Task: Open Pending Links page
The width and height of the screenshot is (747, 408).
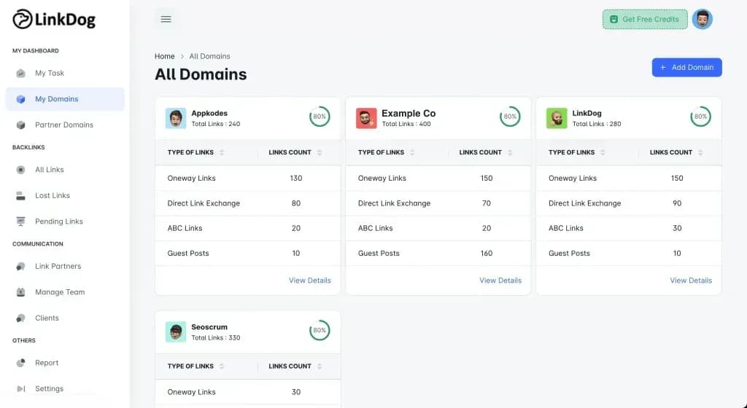Action: tap(65, 221)
